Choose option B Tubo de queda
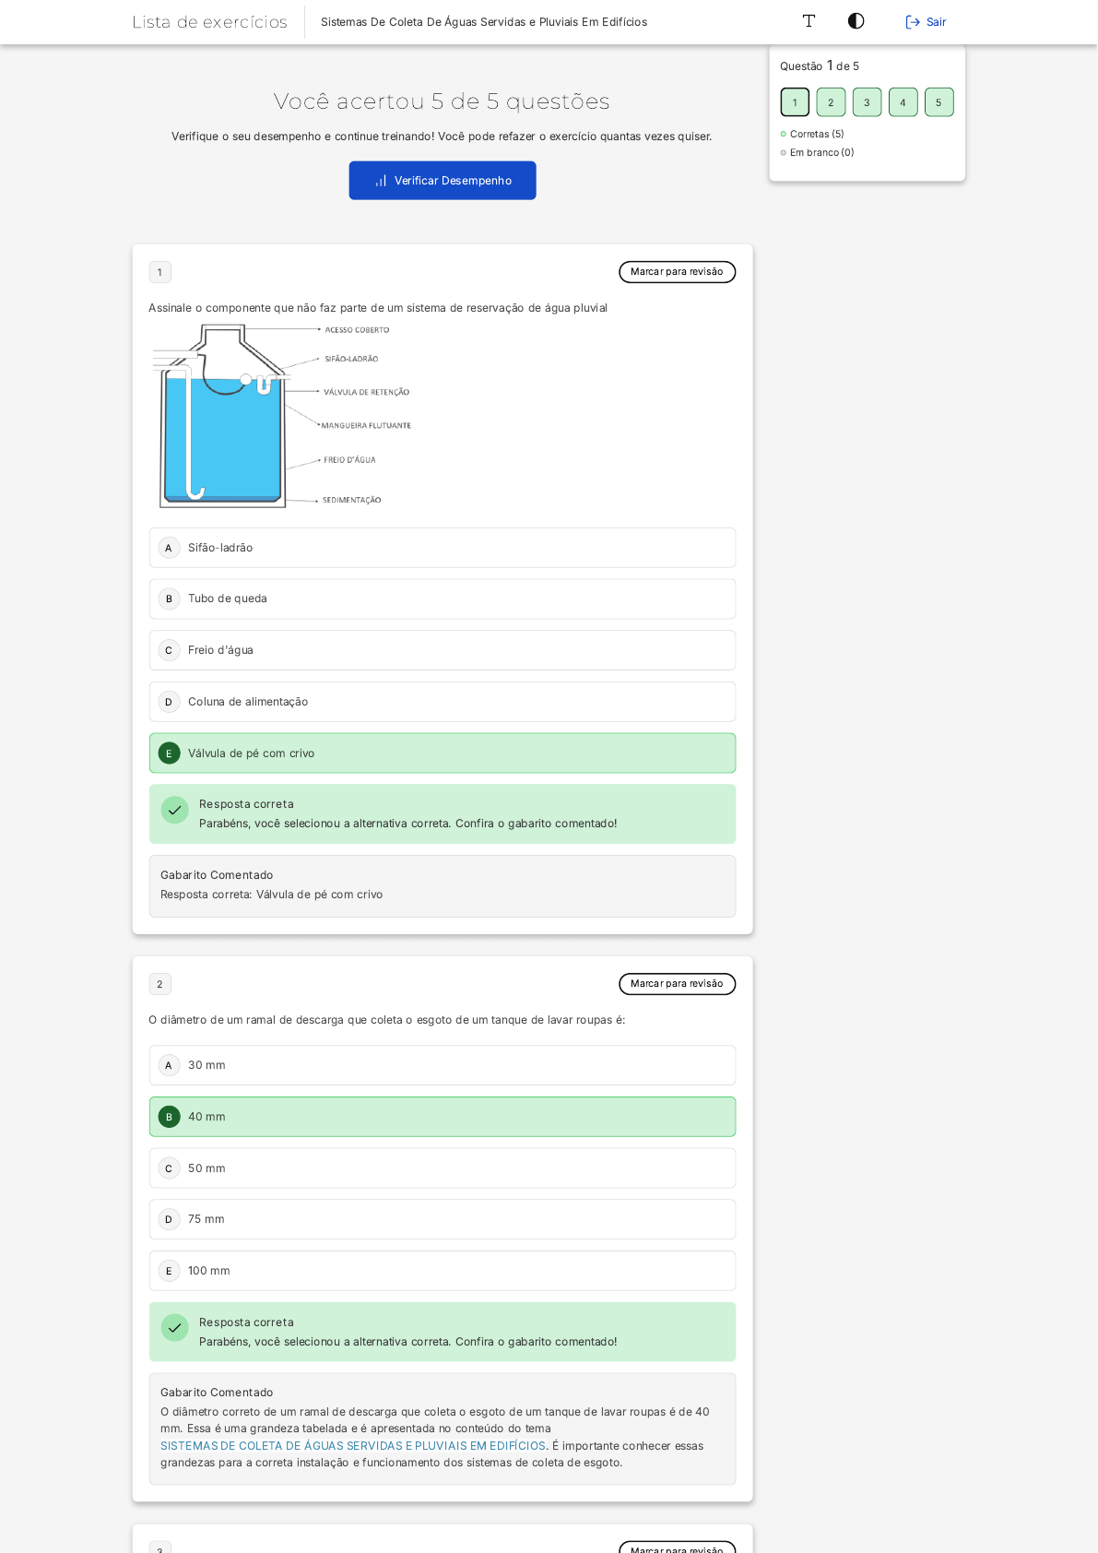Image resolution: width=1098 pixels, height=1553 pixels. [x=442, y=599]
